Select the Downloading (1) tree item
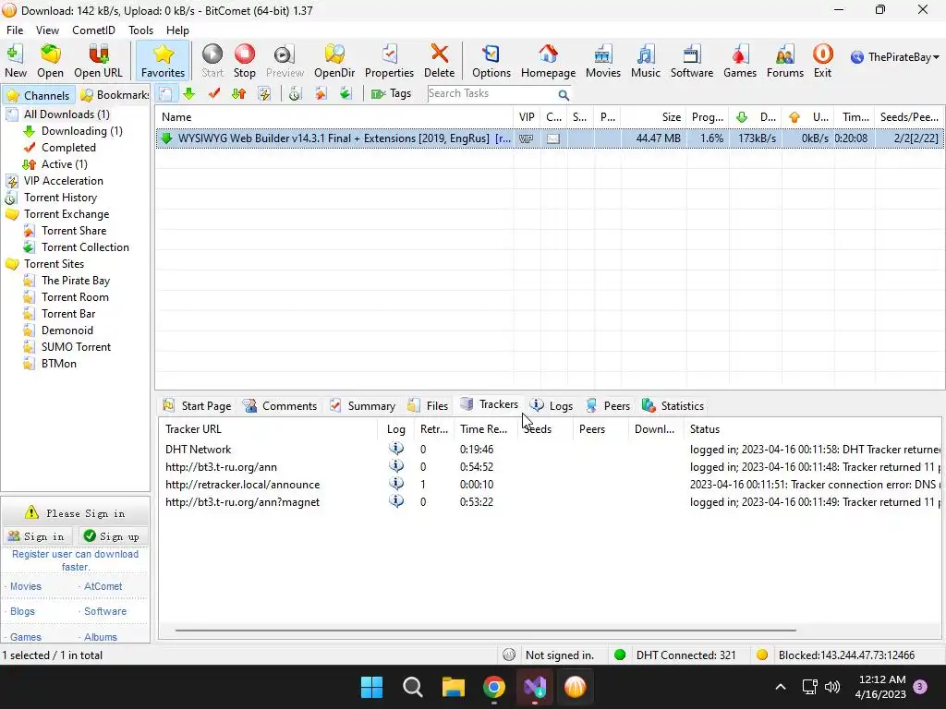The width and height of the screenshot is (946, 709). click(81, 131)
